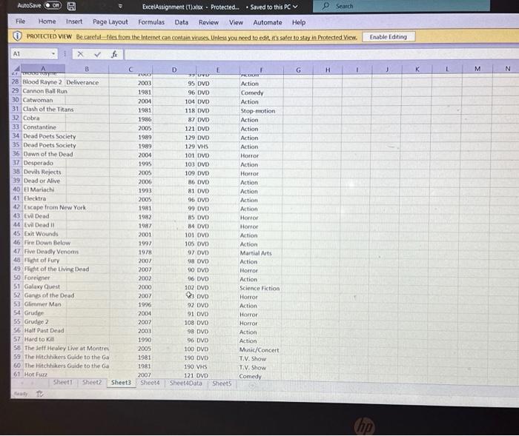Click the cell containing Clash of the Titans
519x436 pixels.
(x=43, y=109)
